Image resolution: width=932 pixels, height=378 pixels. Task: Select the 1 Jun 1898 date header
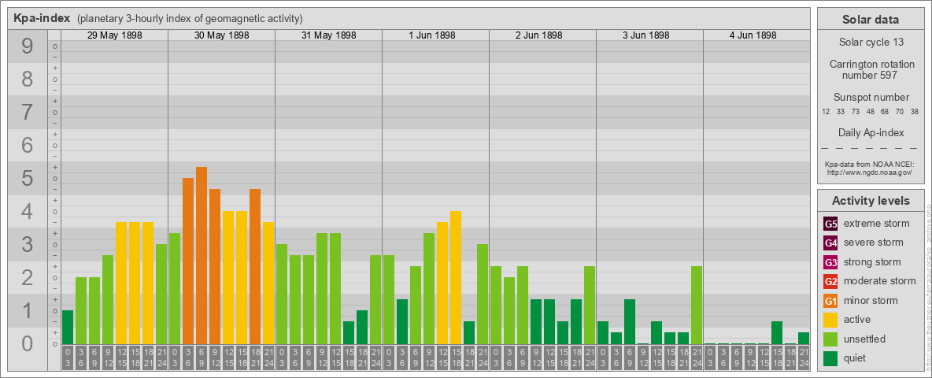pyautogui.click(x=432, y=35)
